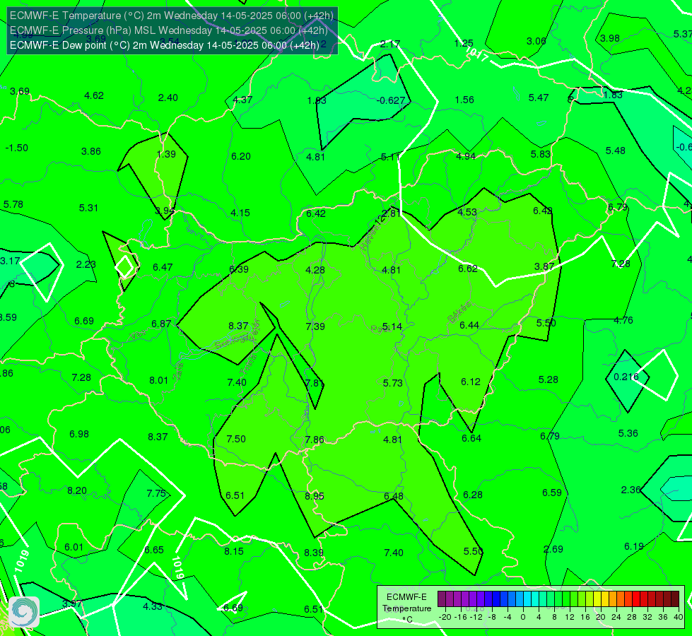Click the grid value 5.36
This screenshot has width=692, height=636.
tap(628, 433)
